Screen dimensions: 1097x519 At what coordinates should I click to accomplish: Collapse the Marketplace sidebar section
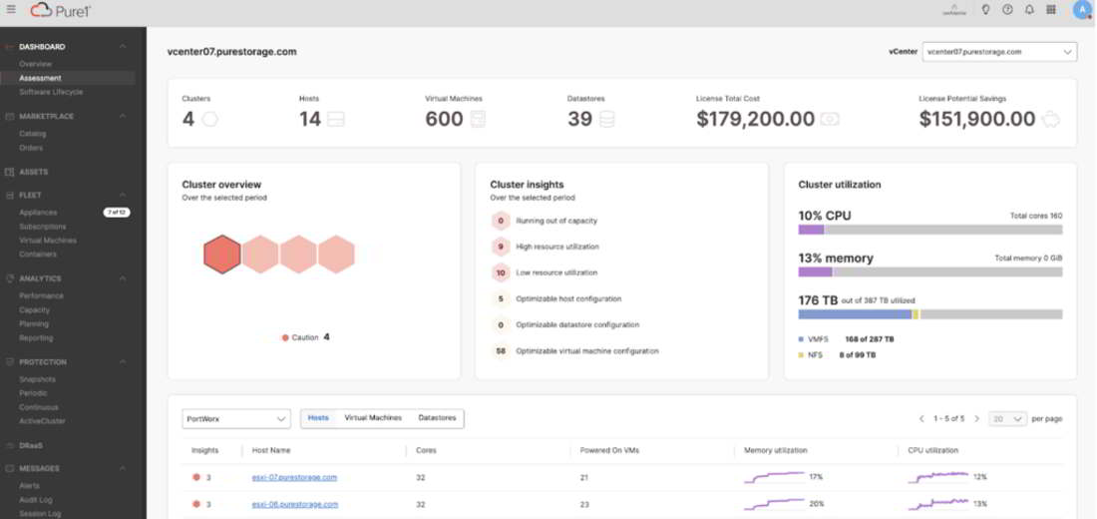(123, 116)
